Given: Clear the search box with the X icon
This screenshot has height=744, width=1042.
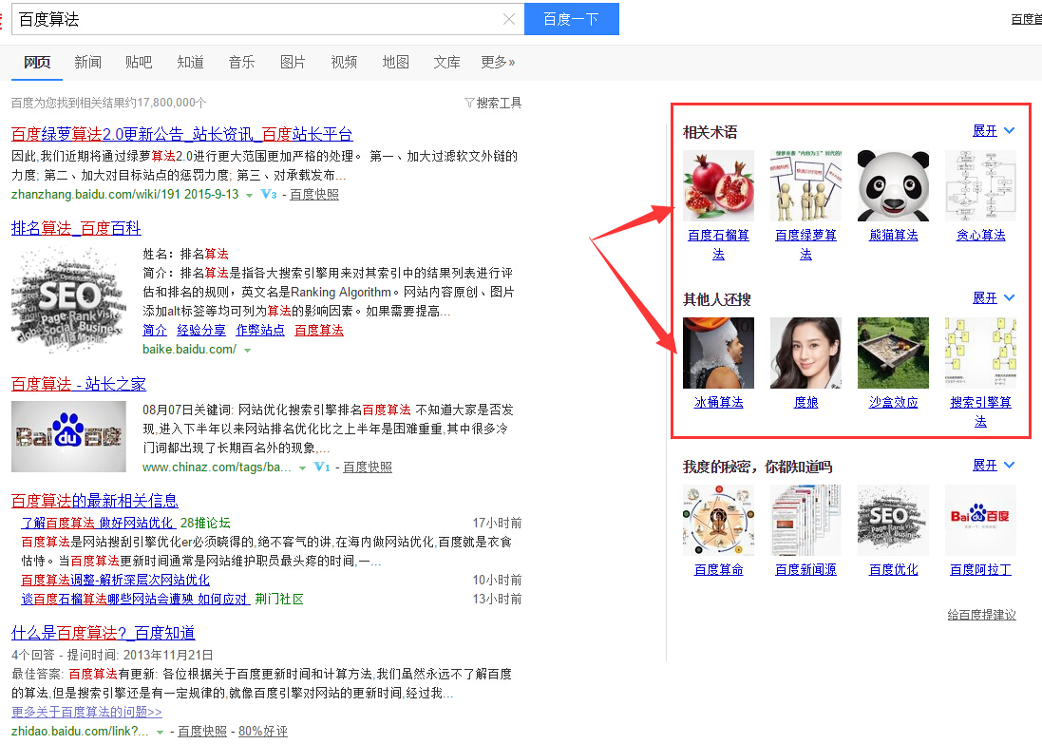Looking at the screenshot, I should (x=508, y=19).
